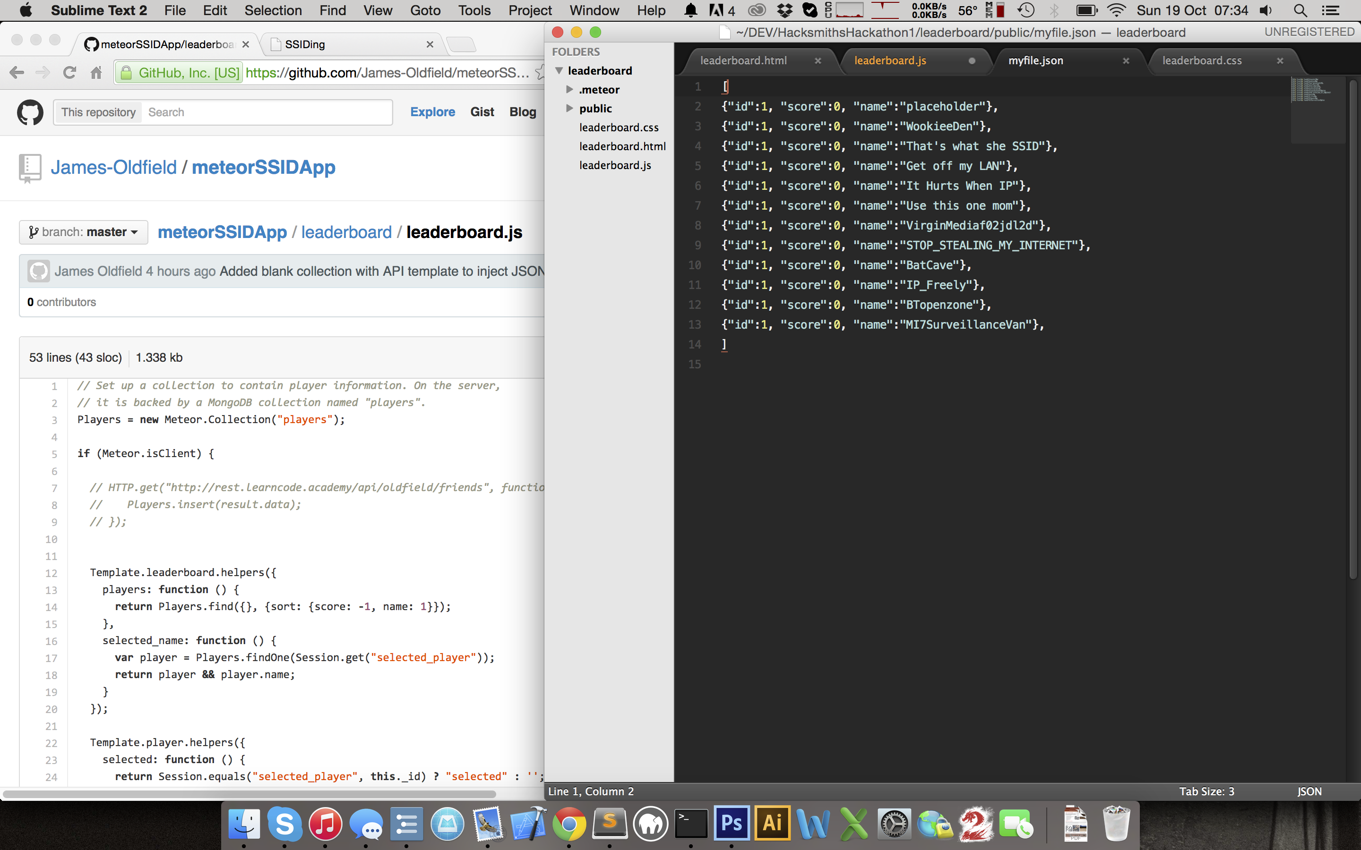Viewport: 1361px width, 850px height.
Task: Open the Goto menu
Action: pos(425,11)
